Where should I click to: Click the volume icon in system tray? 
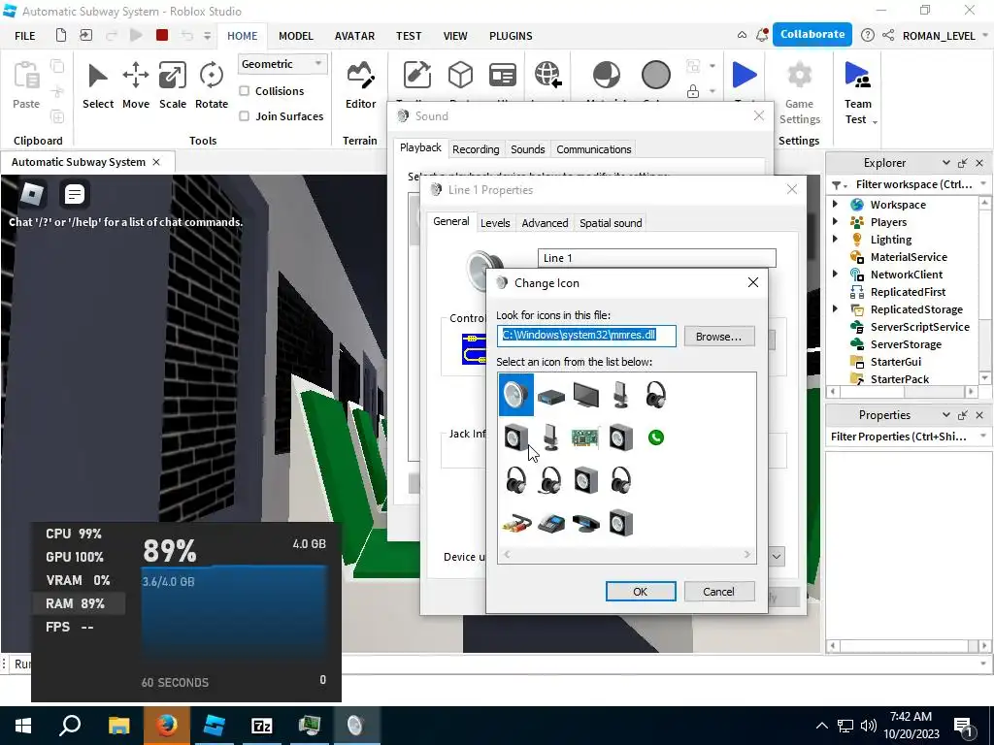[869, 726]
